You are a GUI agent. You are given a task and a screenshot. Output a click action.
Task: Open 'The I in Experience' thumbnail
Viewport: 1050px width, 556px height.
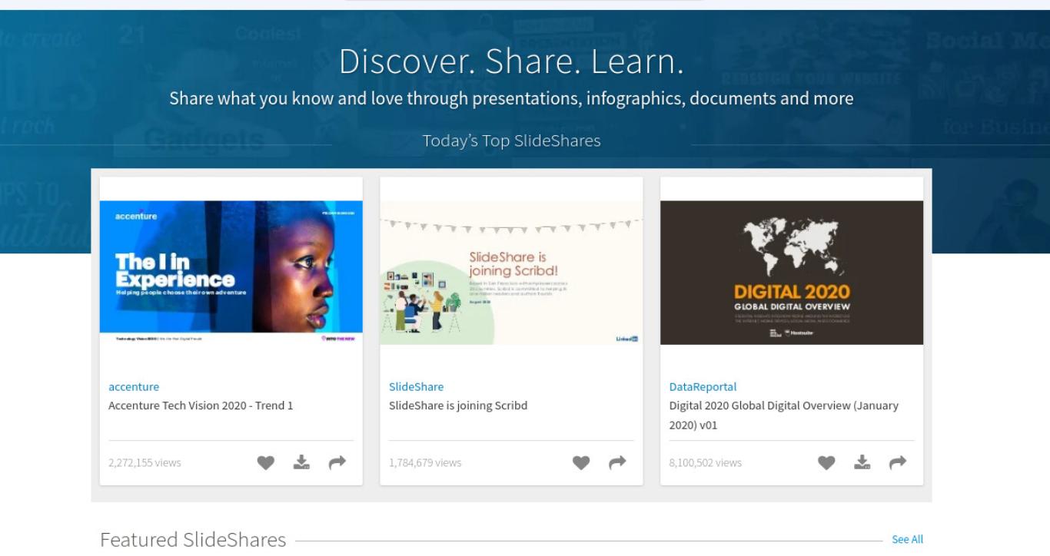(x=231, y=273)
